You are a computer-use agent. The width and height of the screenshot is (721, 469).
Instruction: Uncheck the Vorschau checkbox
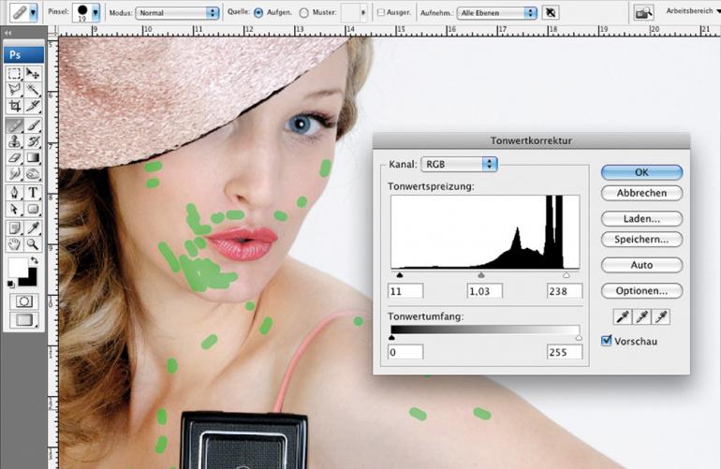coord(607,341)
